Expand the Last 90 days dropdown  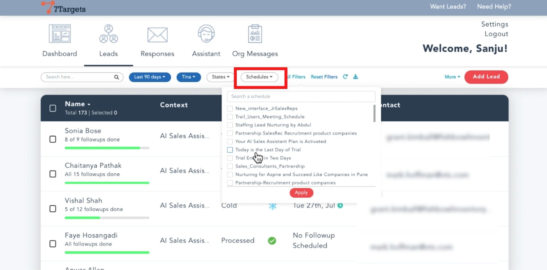coord(150,77)
